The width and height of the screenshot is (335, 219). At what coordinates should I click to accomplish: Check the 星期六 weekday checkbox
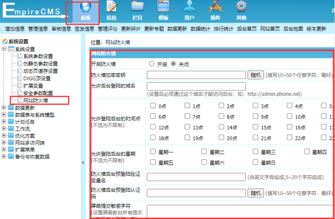pyautogui.click(x=204, y=162)
